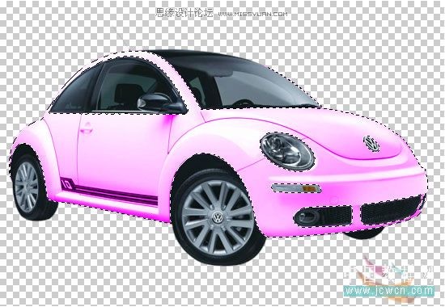Click the front wheel's VW center cap
The width and height of the screenshot is (445, 307).
(218, 218)
